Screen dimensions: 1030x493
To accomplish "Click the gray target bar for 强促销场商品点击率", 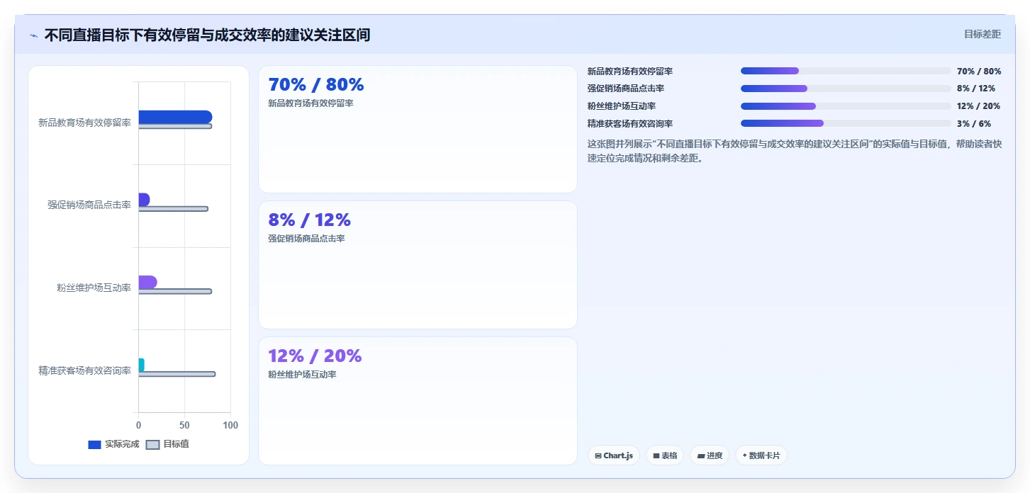I will tap(173, 209).
